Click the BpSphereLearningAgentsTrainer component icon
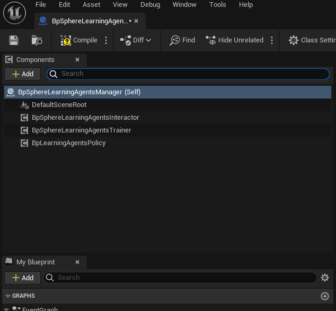 coord(24,130)
